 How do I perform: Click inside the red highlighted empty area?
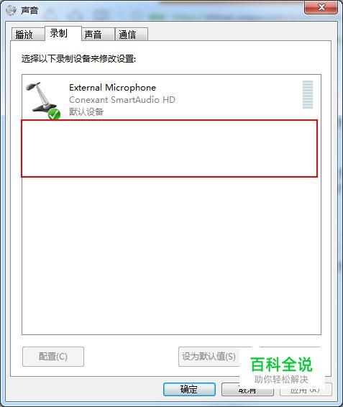click(x=169, y=148)
